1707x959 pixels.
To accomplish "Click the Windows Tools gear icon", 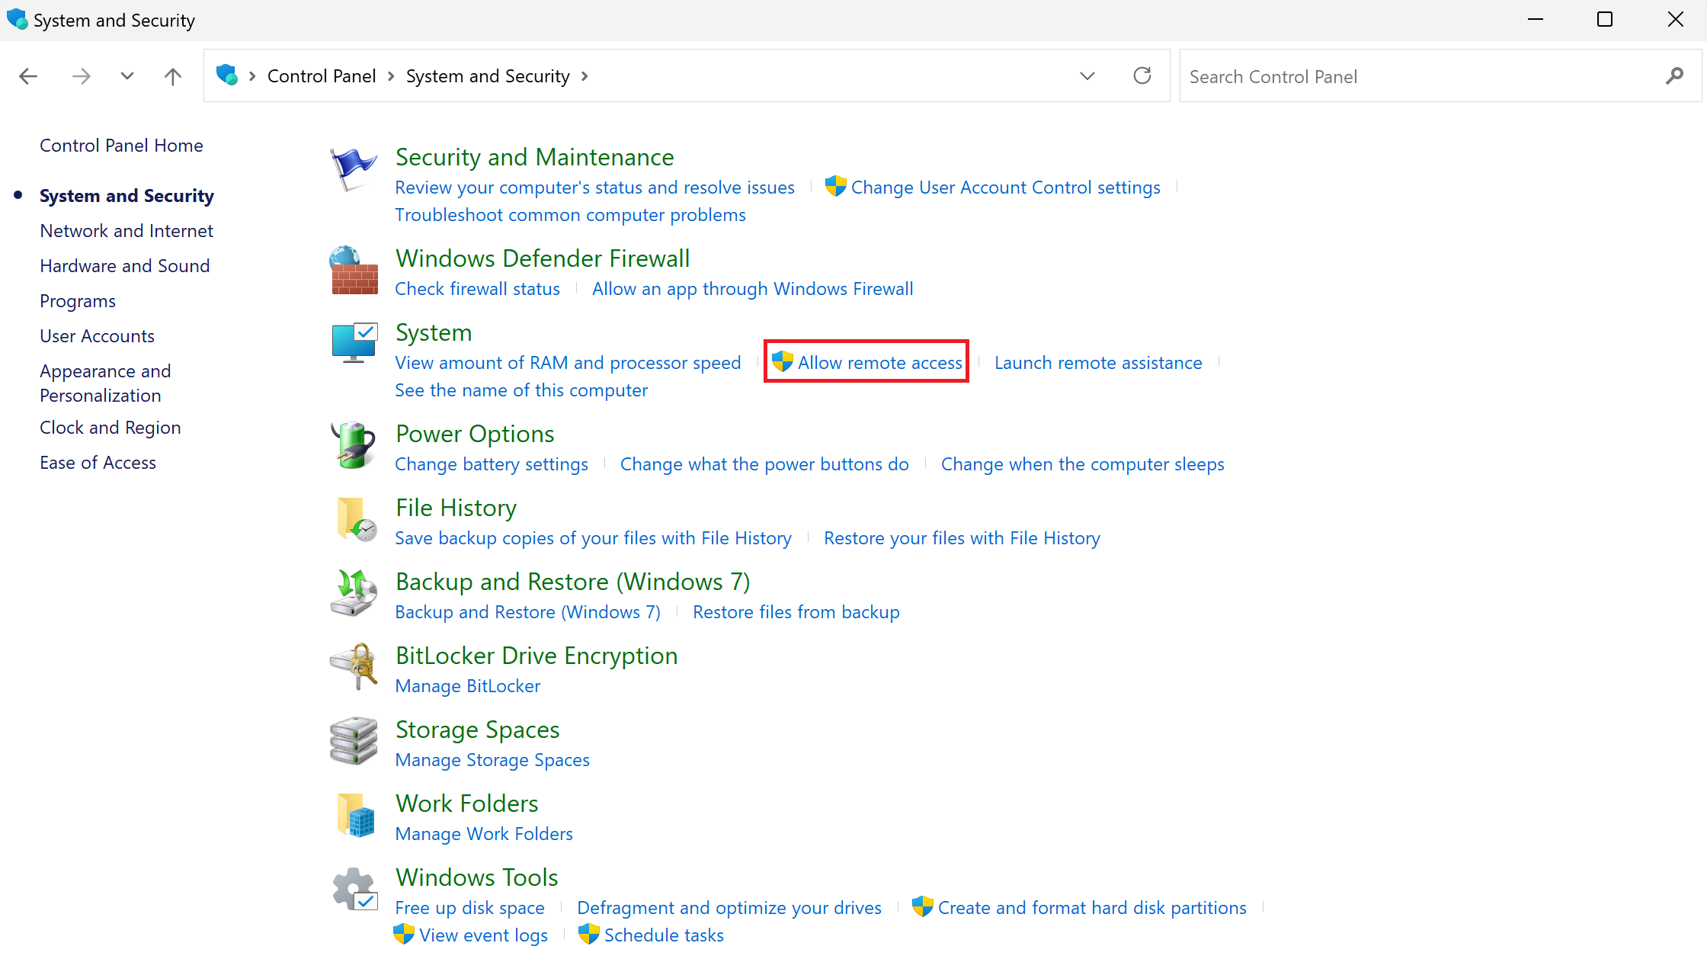I will (354, 889).
